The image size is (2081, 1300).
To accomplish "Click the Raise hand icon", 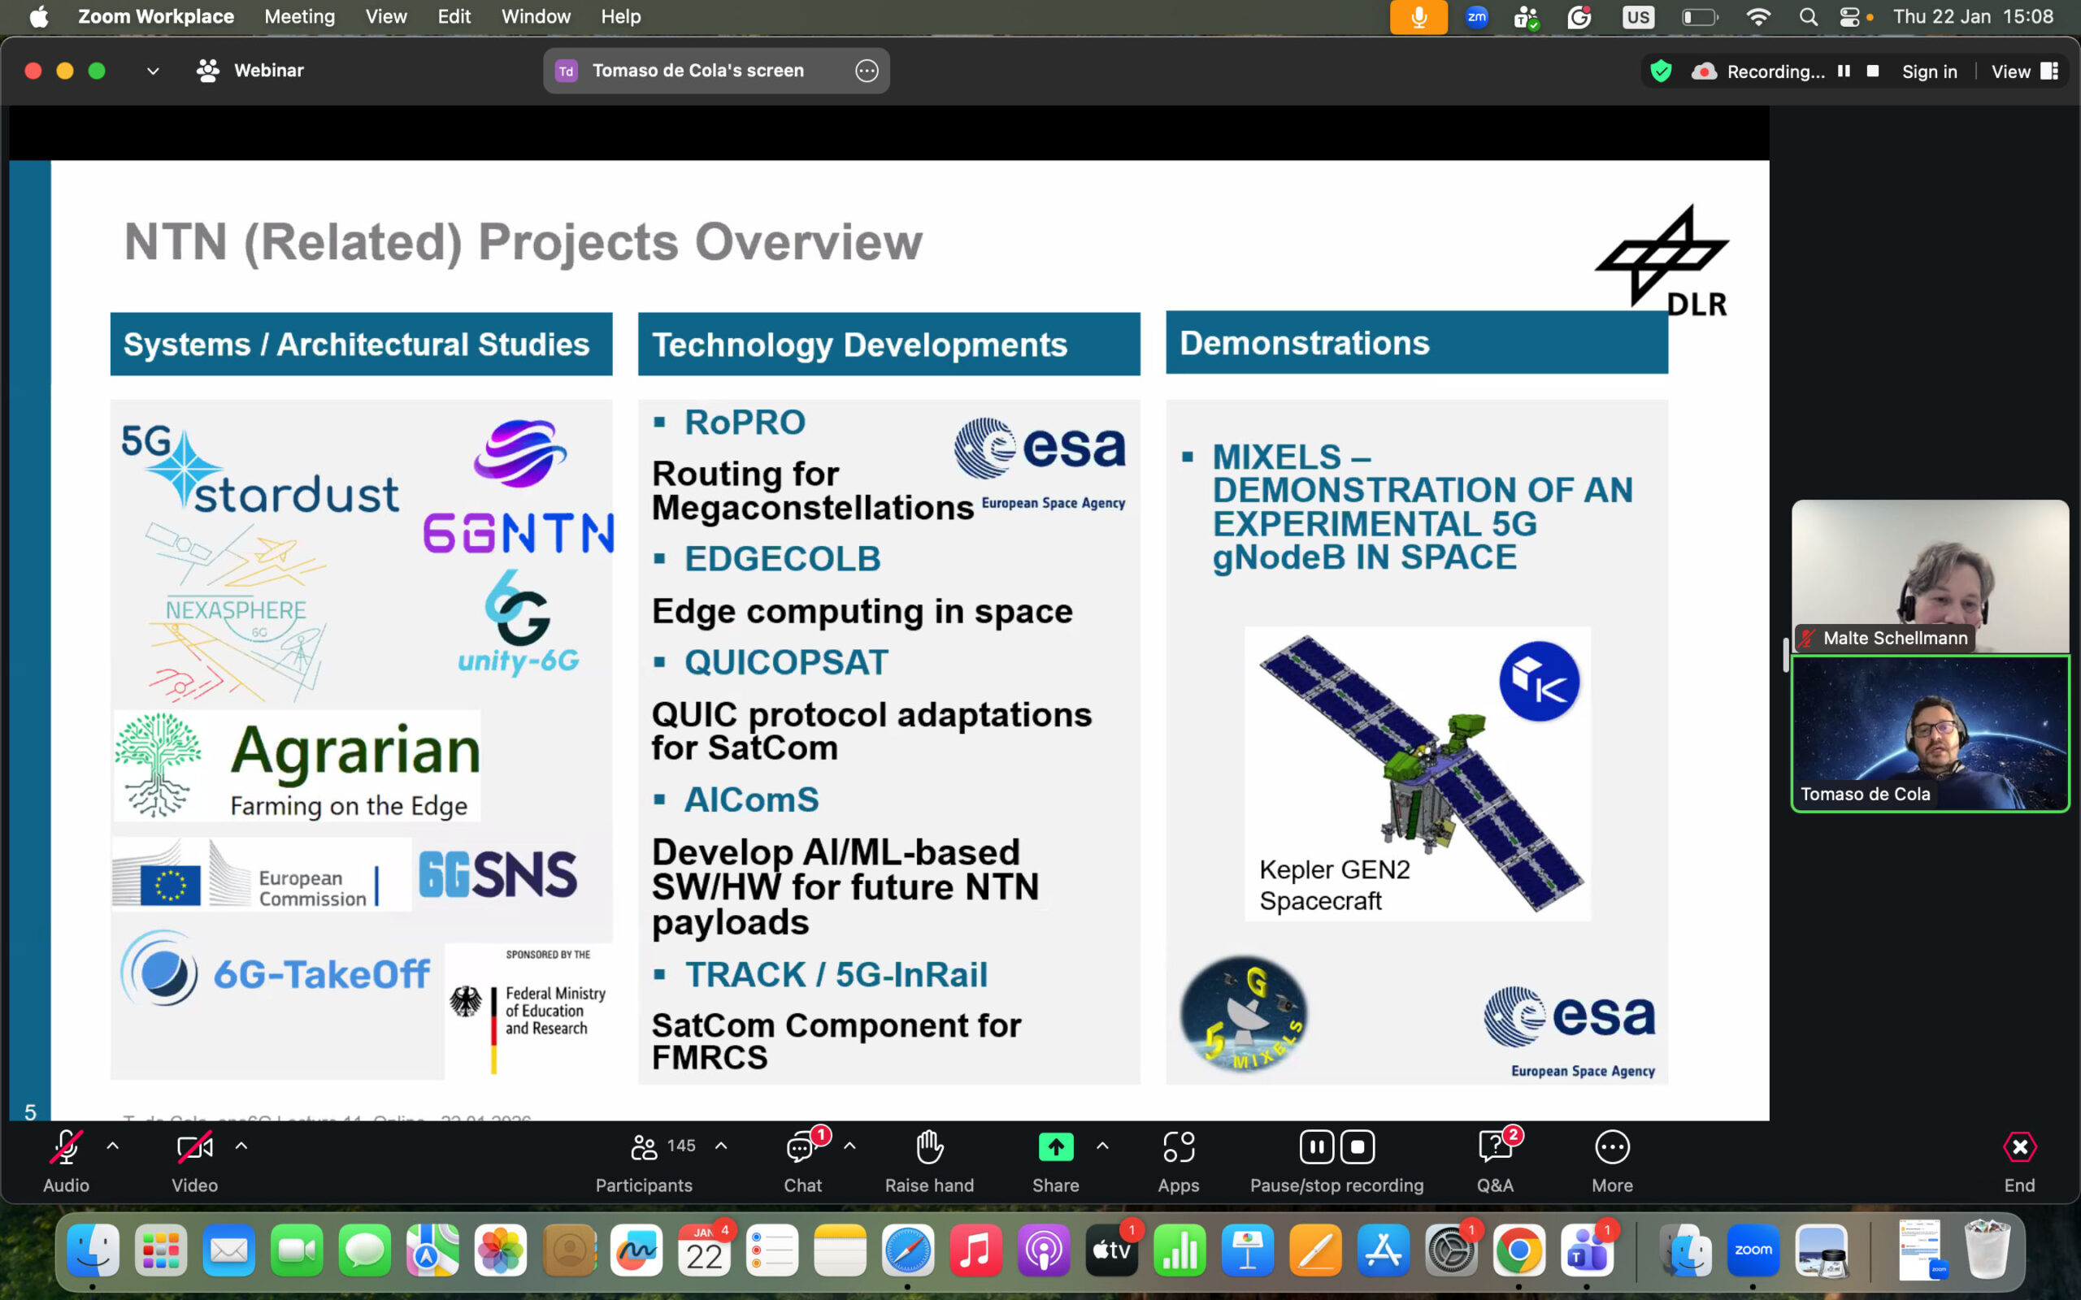I will (x=930, y=1147).
